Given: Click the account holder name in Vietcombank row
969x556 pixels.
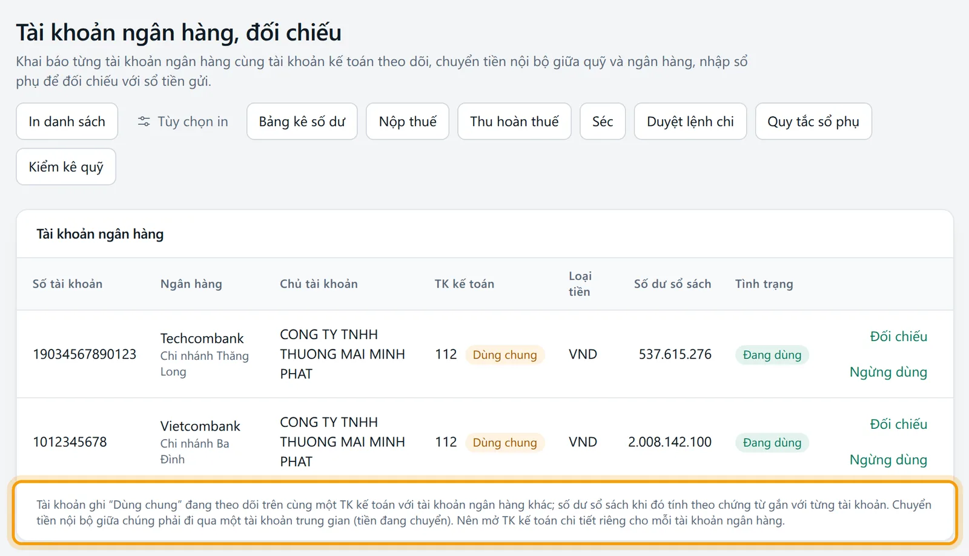Looking at the screenshot, I should click(342, 442).
